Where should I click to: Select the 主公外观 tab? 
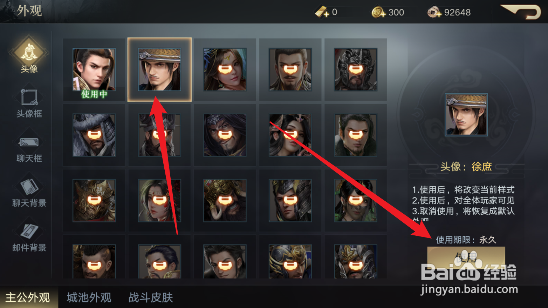click(x=28, y=297)
